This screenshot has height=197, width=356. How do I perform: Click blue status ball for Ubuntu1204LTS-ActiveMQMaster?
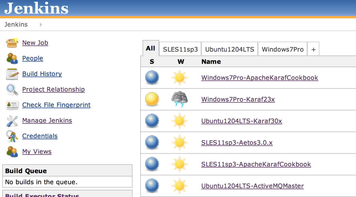point(152,186)
